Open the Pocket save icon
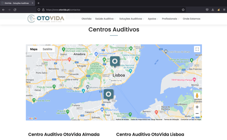 [x=207, y=10]
